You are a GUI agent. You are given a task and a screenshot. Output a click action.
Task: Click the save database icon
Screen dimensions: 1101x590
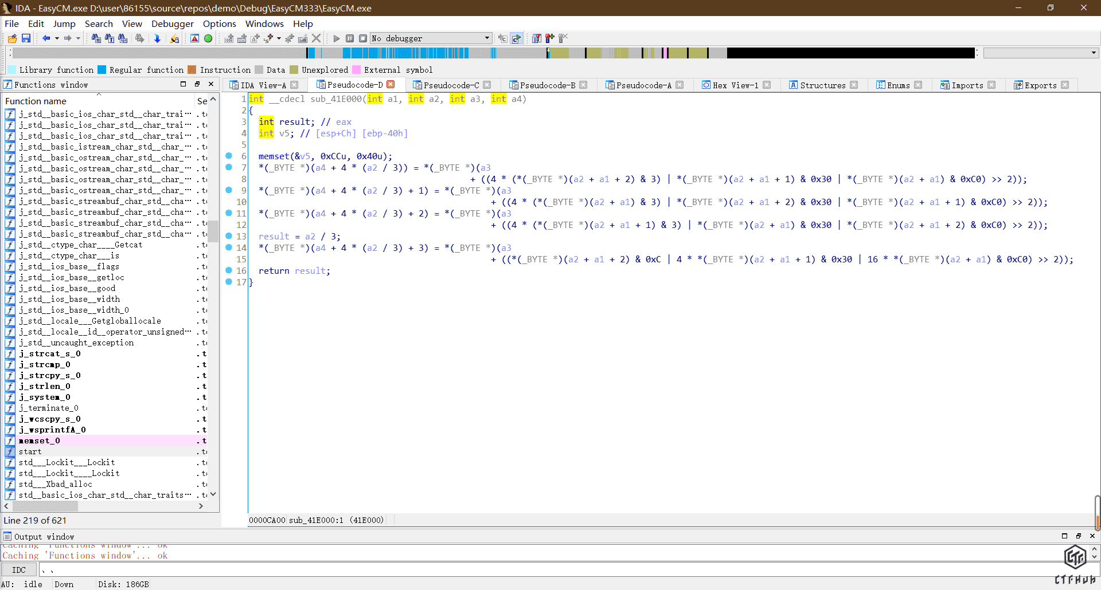[26, 38]
